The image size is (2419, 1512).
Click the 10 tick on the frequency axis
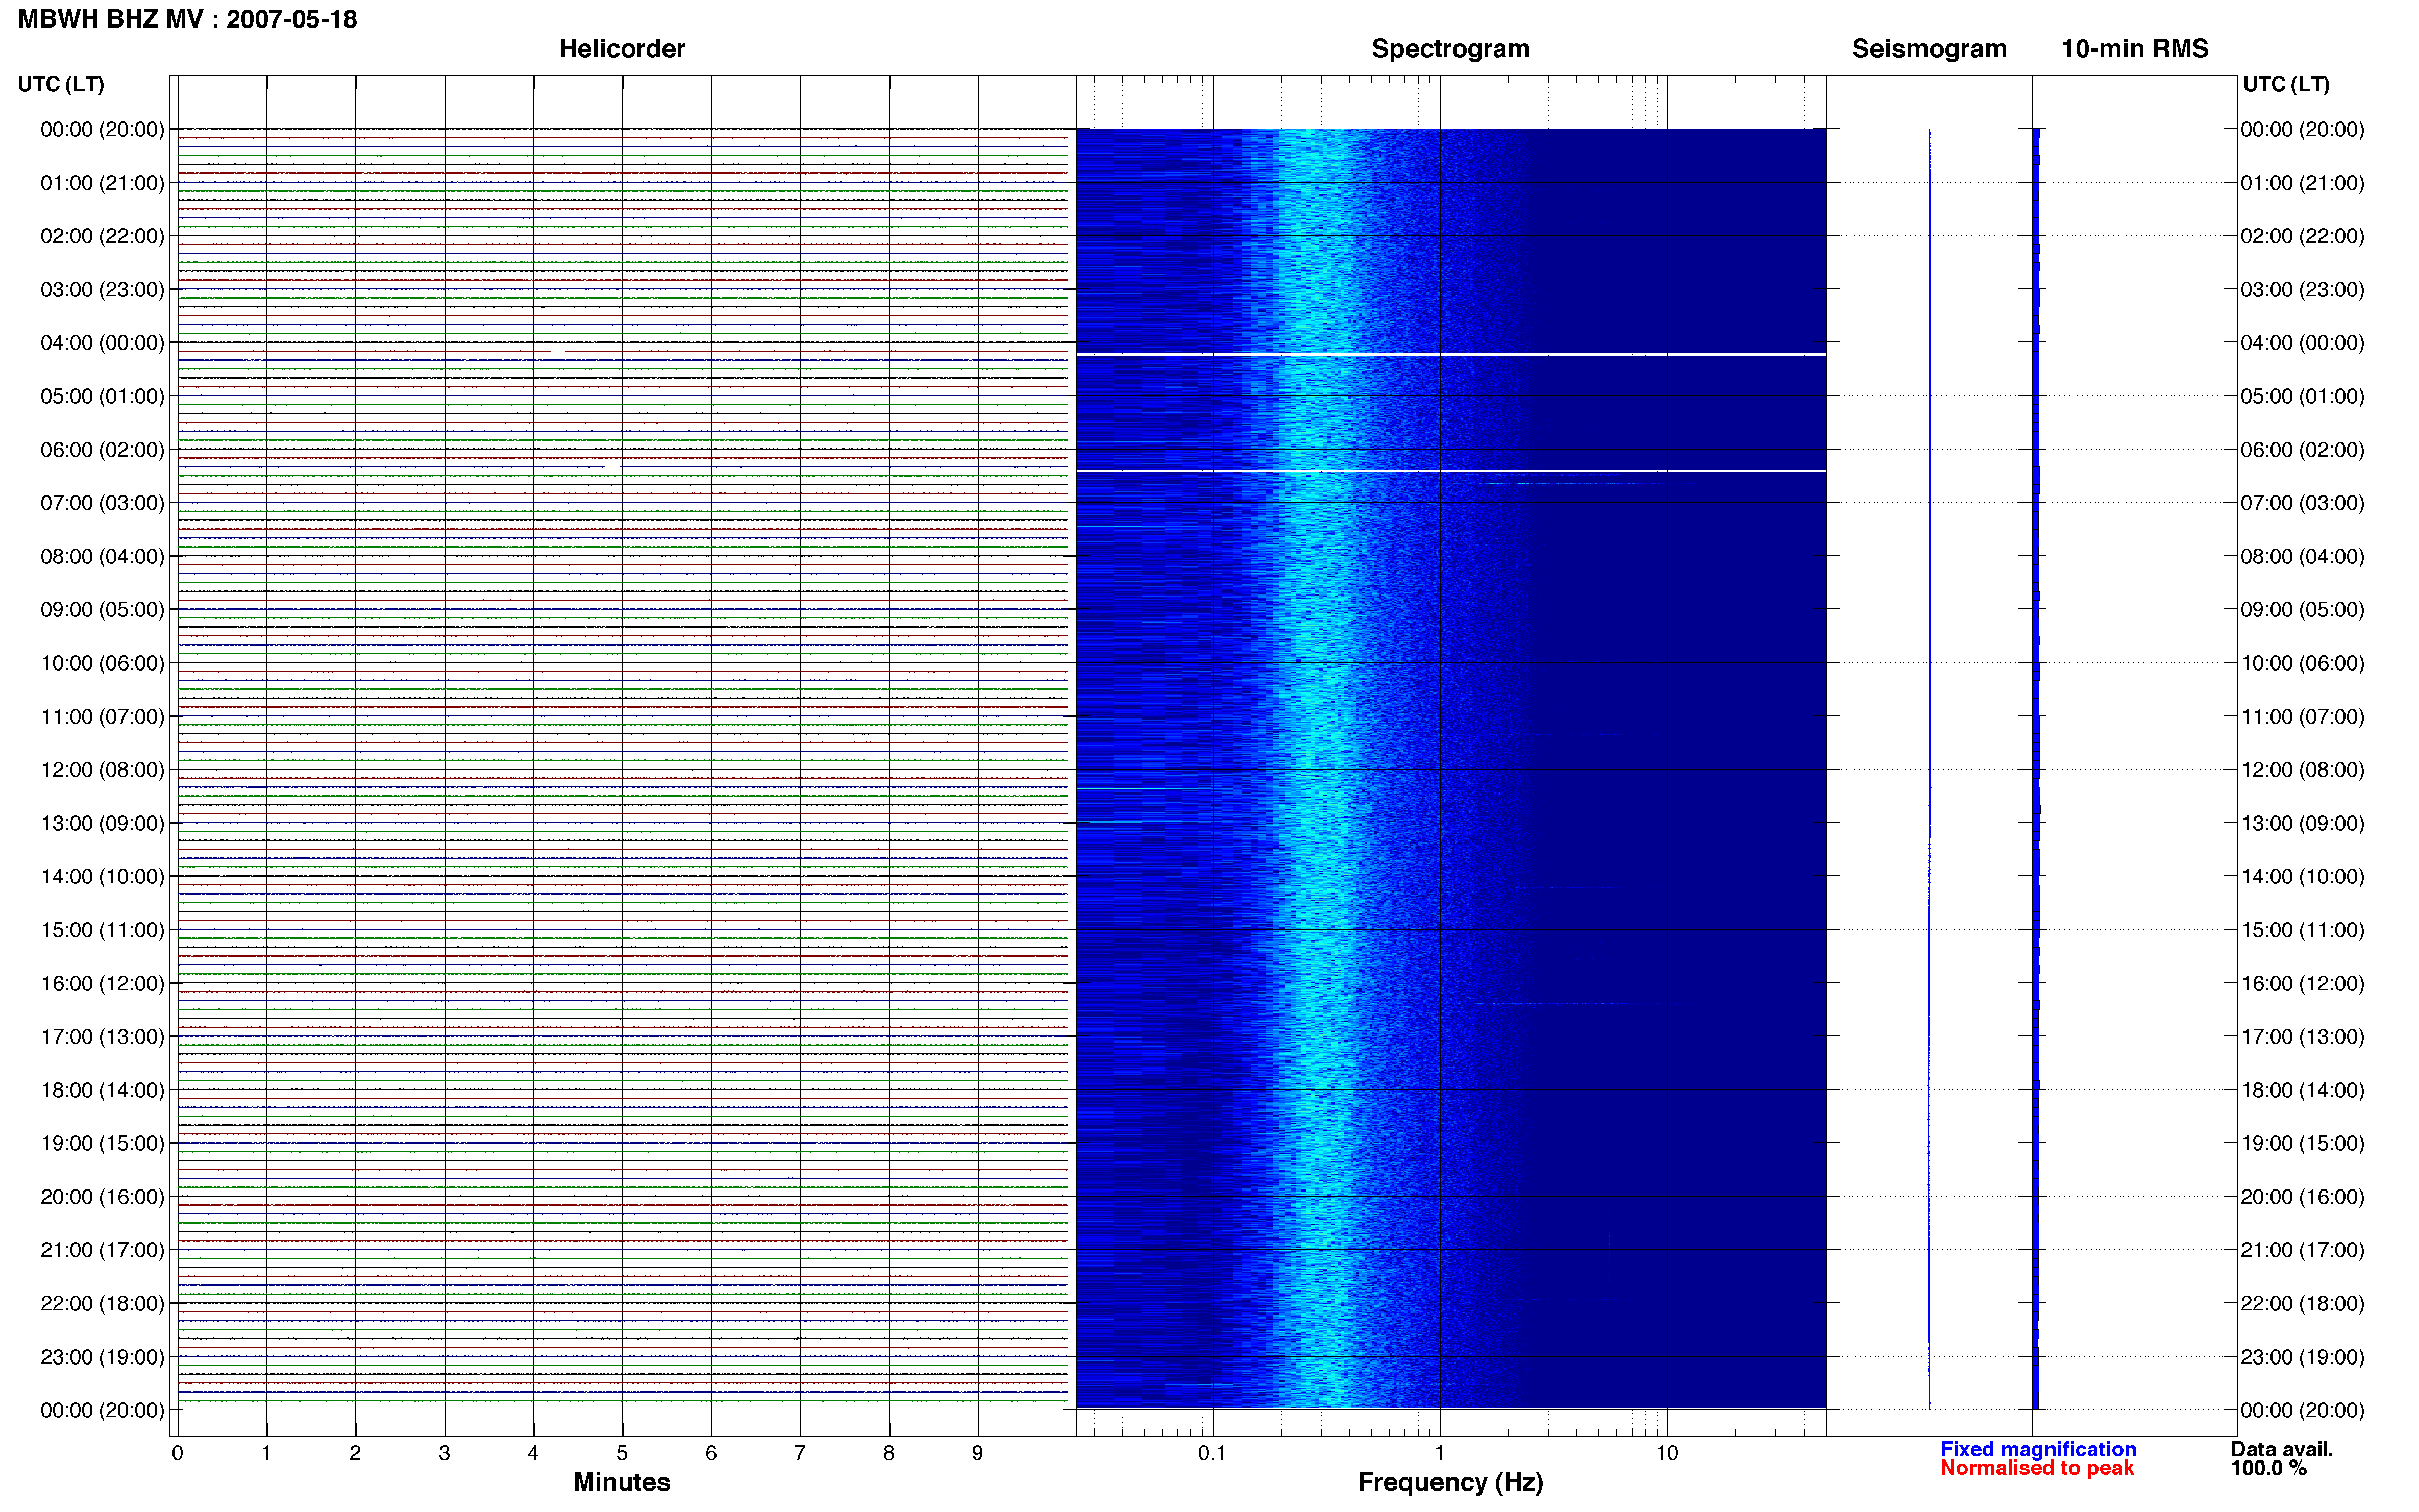(x=1666, y=1453)
